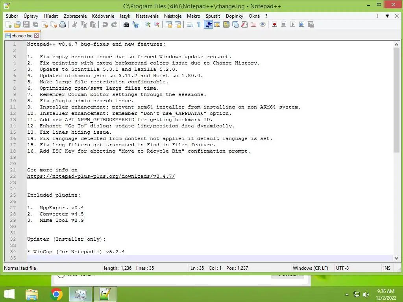
Task: Click the vertical scrollbar thumb
Action: pos(396,100)
